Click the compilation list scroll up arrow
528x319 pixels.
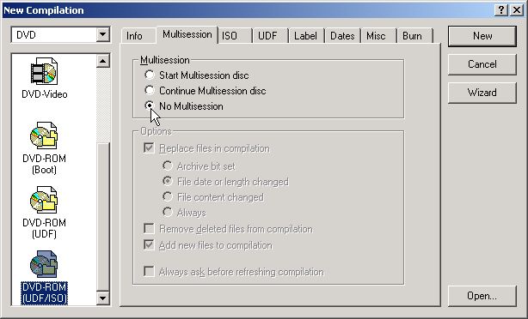[102, 61]
